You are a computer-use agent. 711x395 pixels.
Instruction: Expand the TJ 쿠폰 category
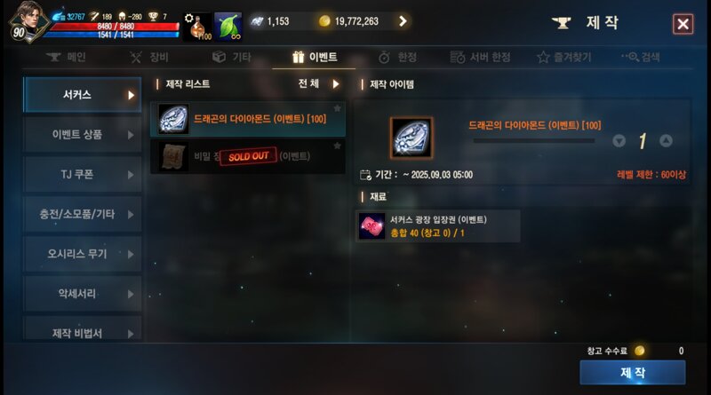(82, 174)
